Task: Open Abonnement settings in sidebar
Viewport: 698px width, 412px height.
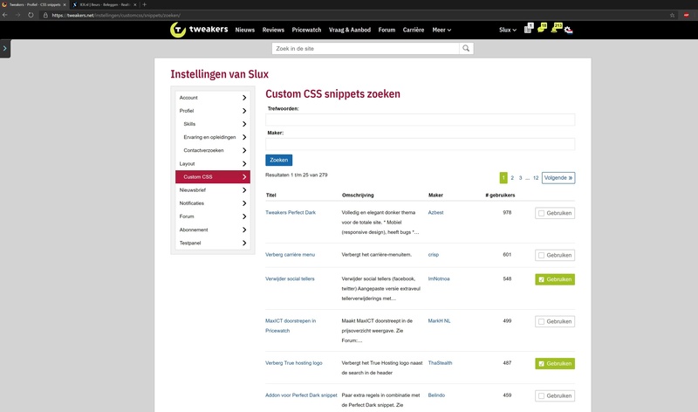Action: [x=213, y=230]
